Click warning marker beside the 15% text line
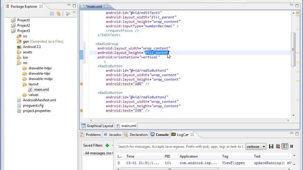Image resolution: width=303 pixels, height=170 pixels. click(81, 110)
